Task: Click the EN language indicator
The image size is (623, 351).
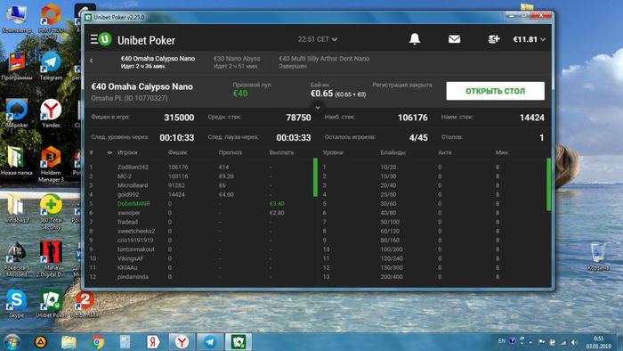Action: (x=502, y=341)
